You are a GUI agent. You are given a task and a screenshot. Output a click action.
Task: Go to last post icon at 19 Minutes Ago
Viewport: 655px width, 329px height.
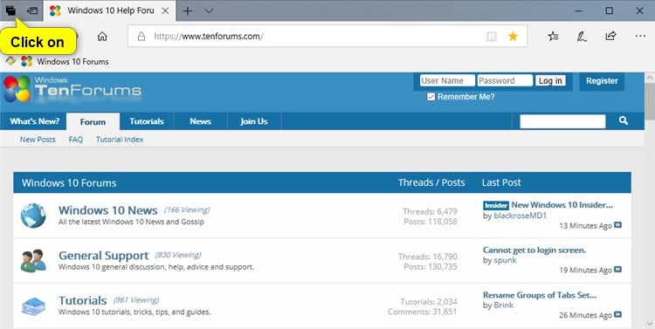(x=617, y=271)
